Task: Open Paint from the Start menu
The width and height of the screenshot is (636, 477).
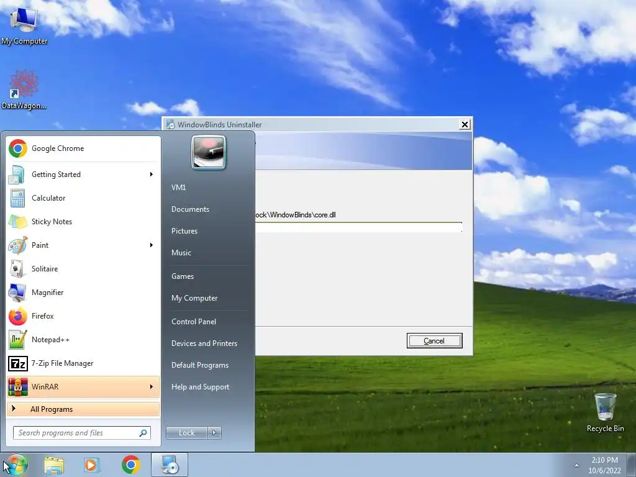Action: (83, 245)
